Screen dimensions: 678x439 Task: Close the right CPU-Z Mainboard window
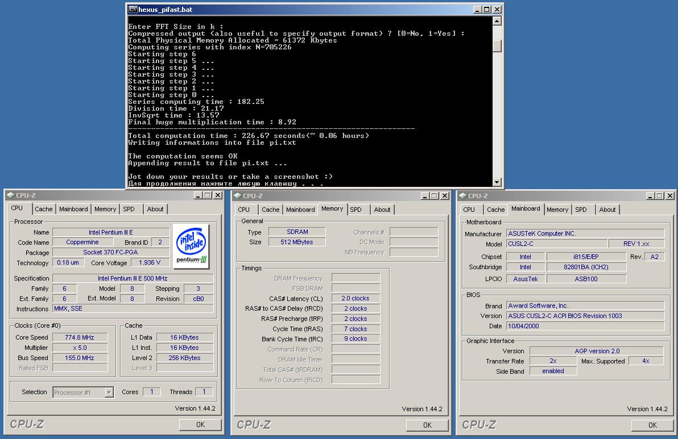[670, 196]
